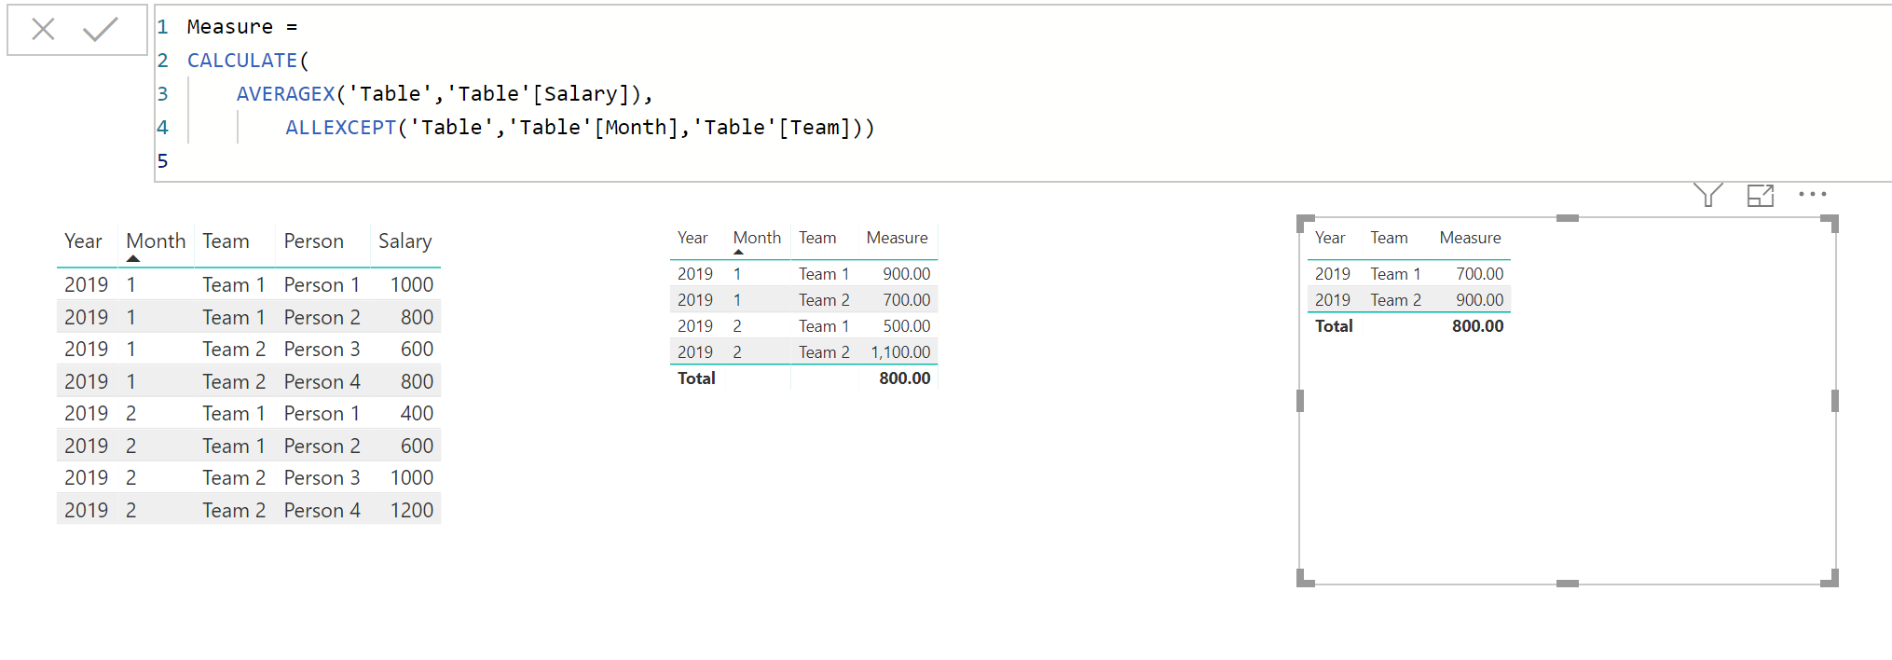
Task: Click Measure header in selected right table
Action: tap(1470, 238)
